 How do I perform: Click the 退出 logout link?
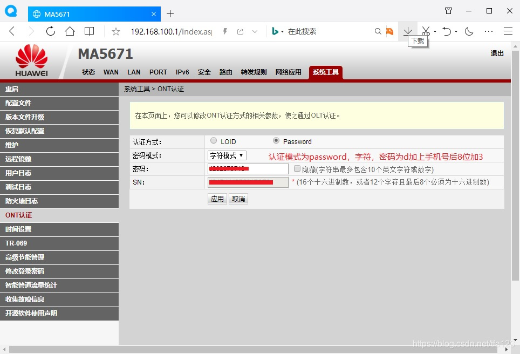point(497,53)
